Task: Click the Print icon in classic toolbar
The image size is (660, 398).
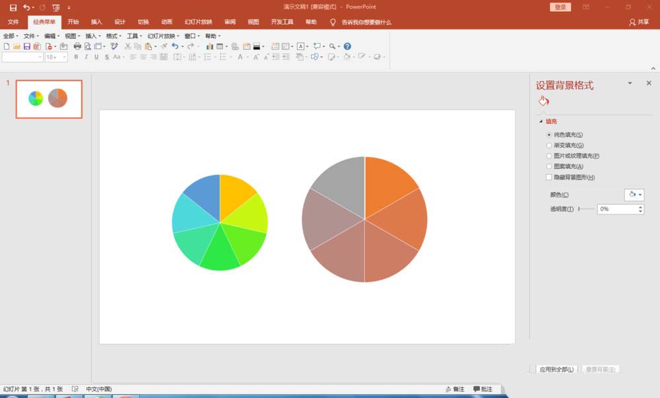Action: point(77,46)
